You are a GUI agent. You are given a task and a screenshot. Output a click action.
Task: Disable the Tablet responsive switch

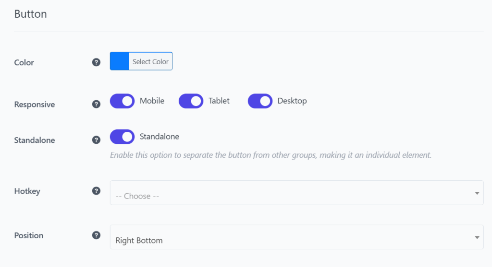pos(191,101)
